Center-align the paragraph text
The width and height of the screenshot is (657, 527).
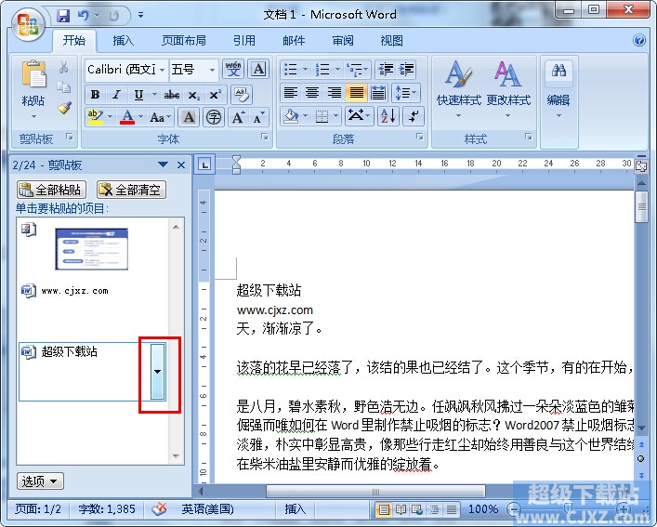(x=312, y=93)
